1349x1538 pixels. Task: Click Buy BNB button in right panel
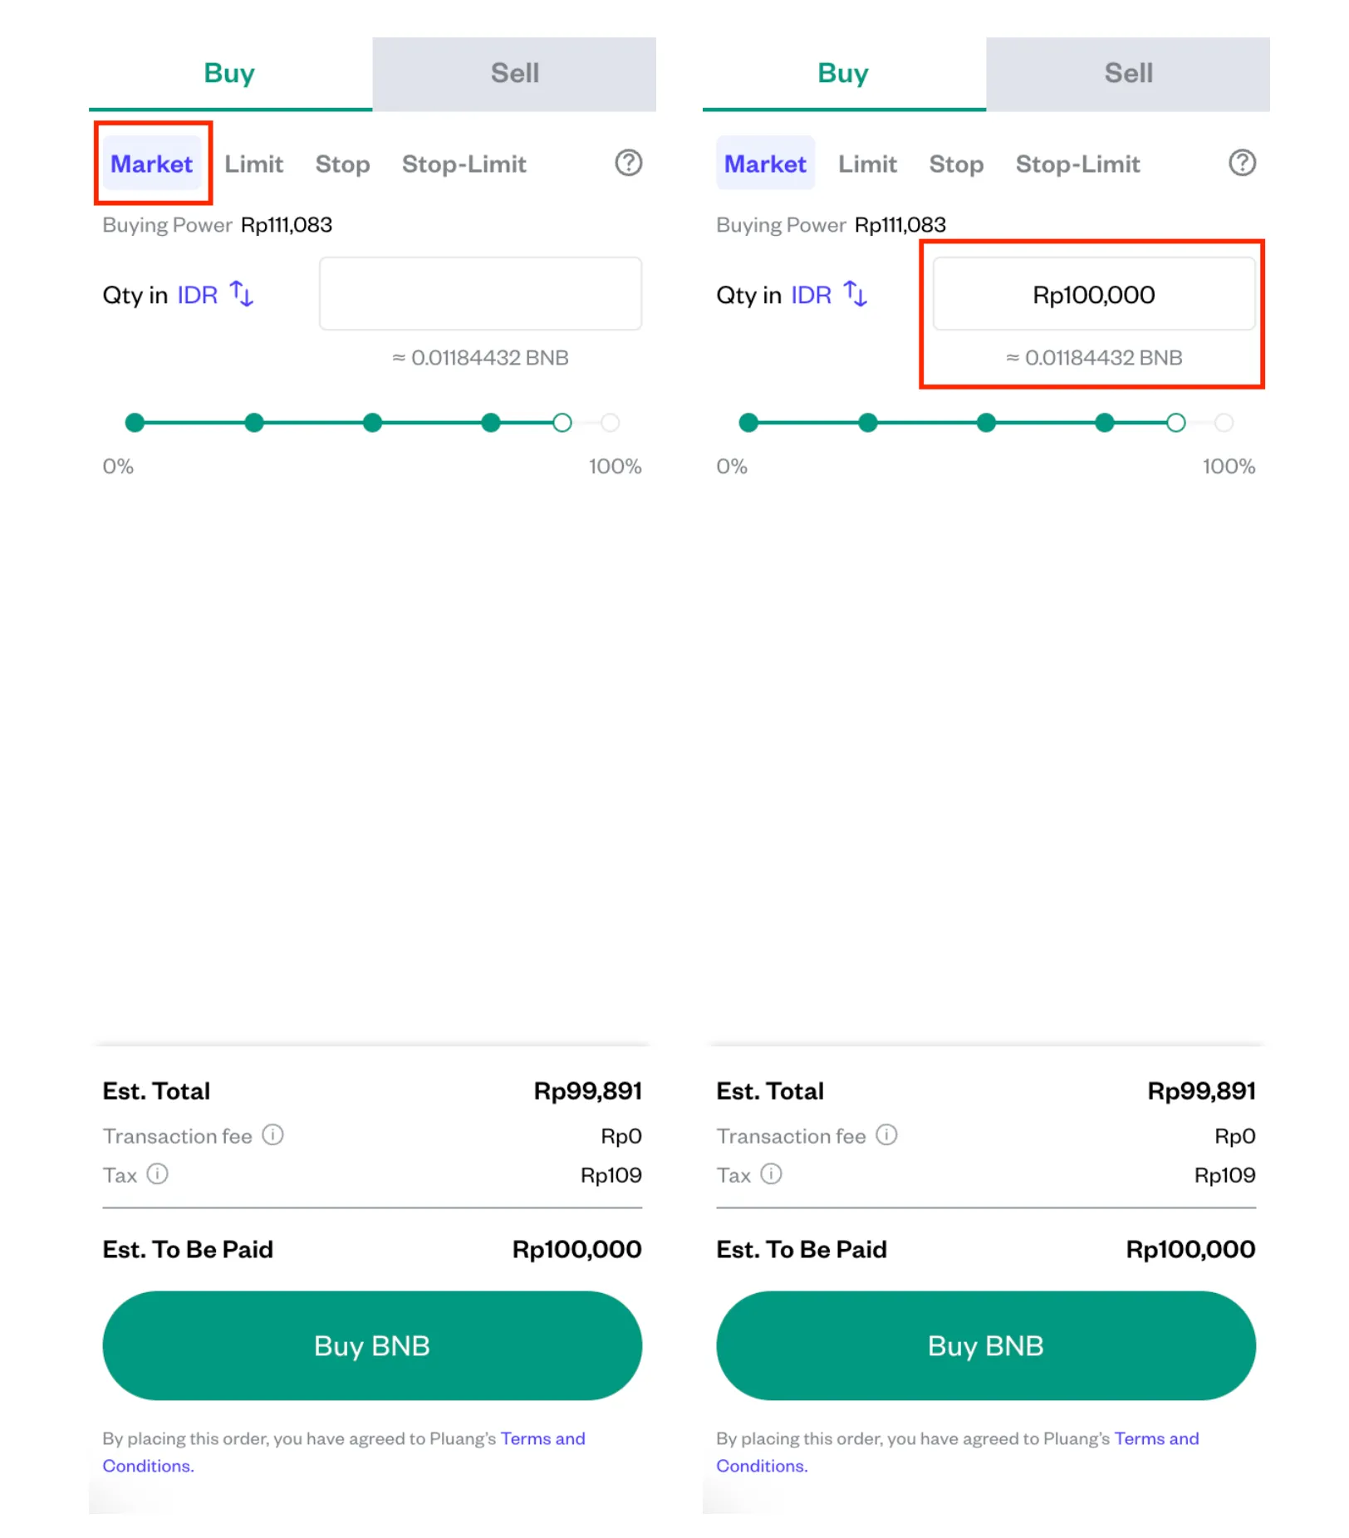pos(986,1345)
